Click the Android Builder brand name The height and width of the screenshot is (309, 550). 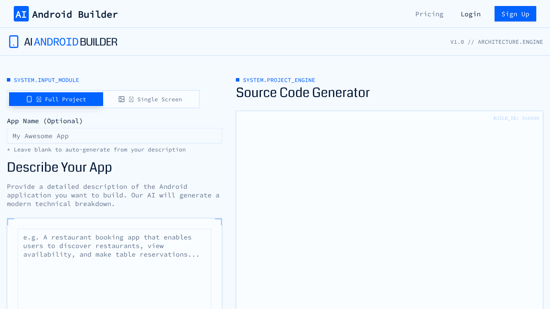pyautogui.click(x=75, y=14)
